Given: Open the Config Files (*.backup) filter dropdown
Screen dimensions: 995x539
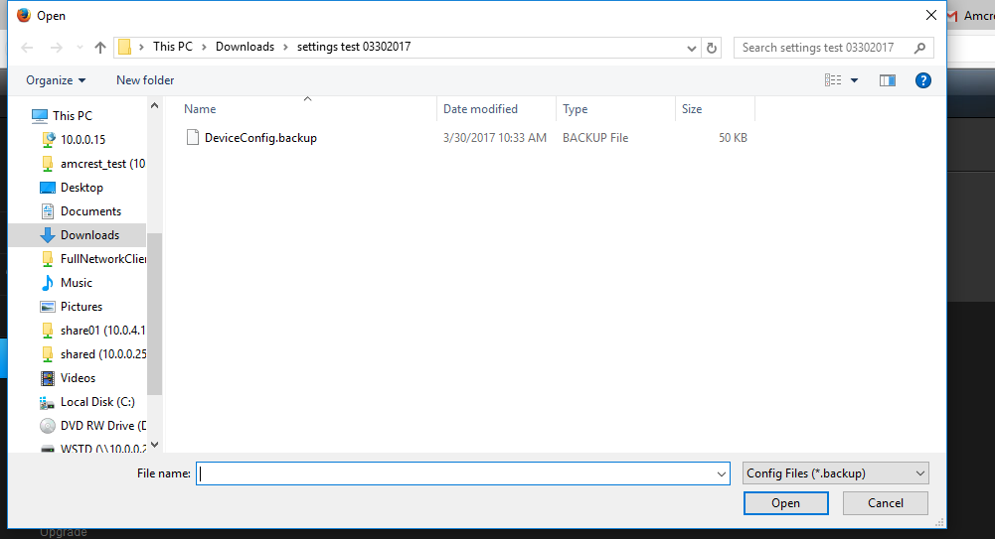Looking at the screenshot, I should [x=836, y=473].
